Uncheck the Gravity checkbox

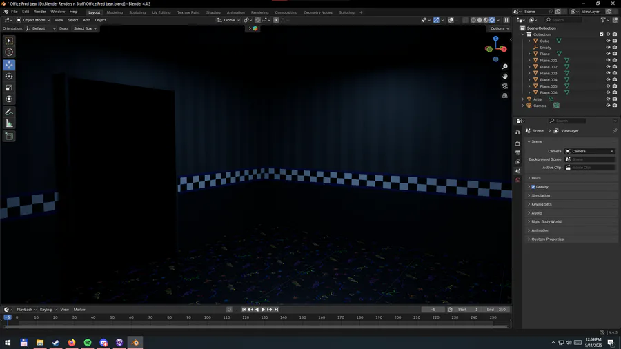533,187
